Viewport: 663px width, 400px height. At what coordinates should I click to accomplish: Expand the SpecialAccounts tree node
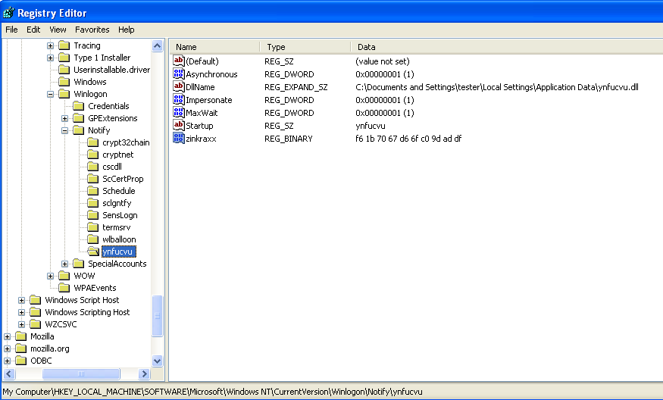tap(65, 264)
